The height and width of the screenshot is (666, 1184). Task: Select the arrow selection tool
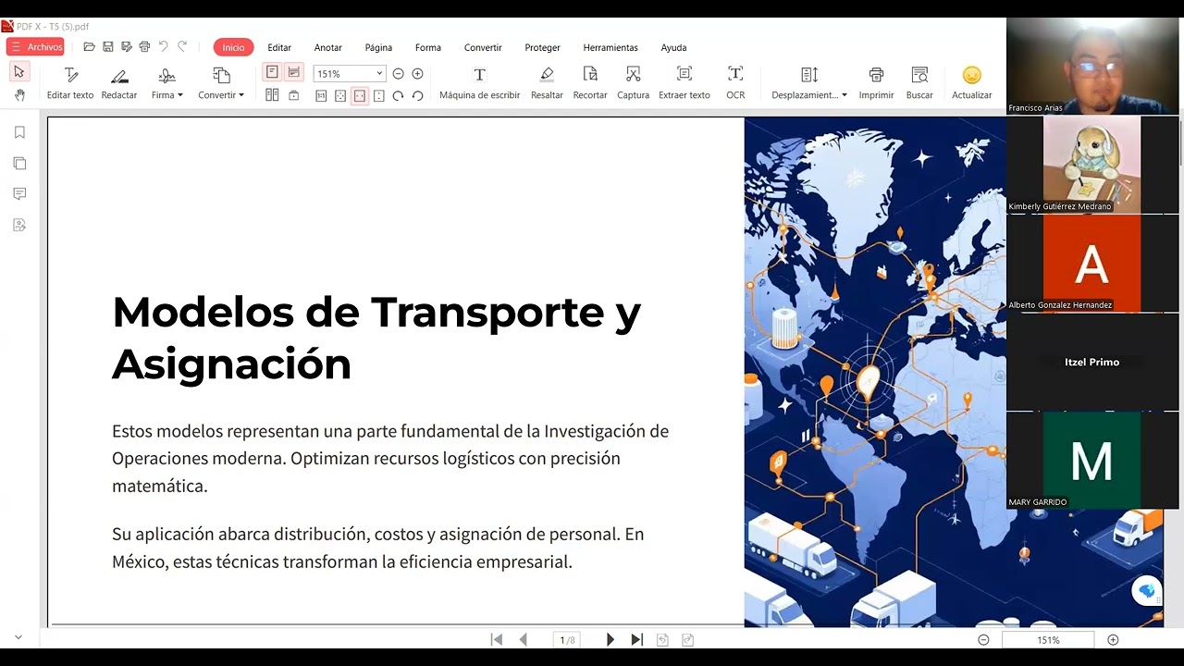coord(19,72)
